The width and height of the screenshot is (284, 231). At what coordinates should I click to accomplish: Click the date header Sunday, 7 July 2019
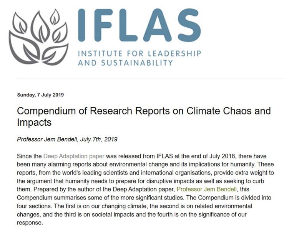point(40,95)
